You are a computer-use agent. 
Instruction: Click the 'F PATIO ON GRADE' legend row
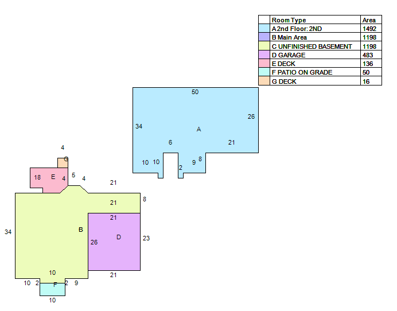(320, 72)
